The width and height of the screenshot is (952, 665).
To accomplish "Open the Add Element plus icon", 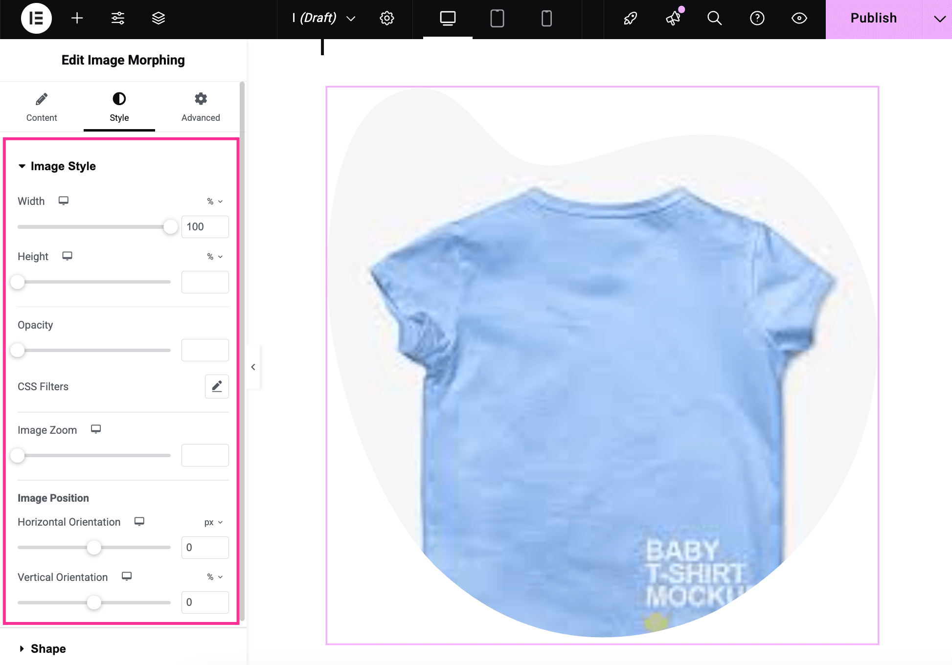I will (x=77, y=19).
